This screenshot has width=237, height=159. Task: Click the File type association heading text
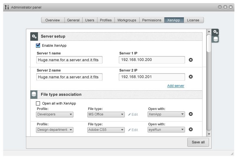[61, 94]
